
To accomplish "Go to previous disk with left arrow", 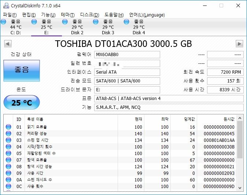I will (8, 44).
